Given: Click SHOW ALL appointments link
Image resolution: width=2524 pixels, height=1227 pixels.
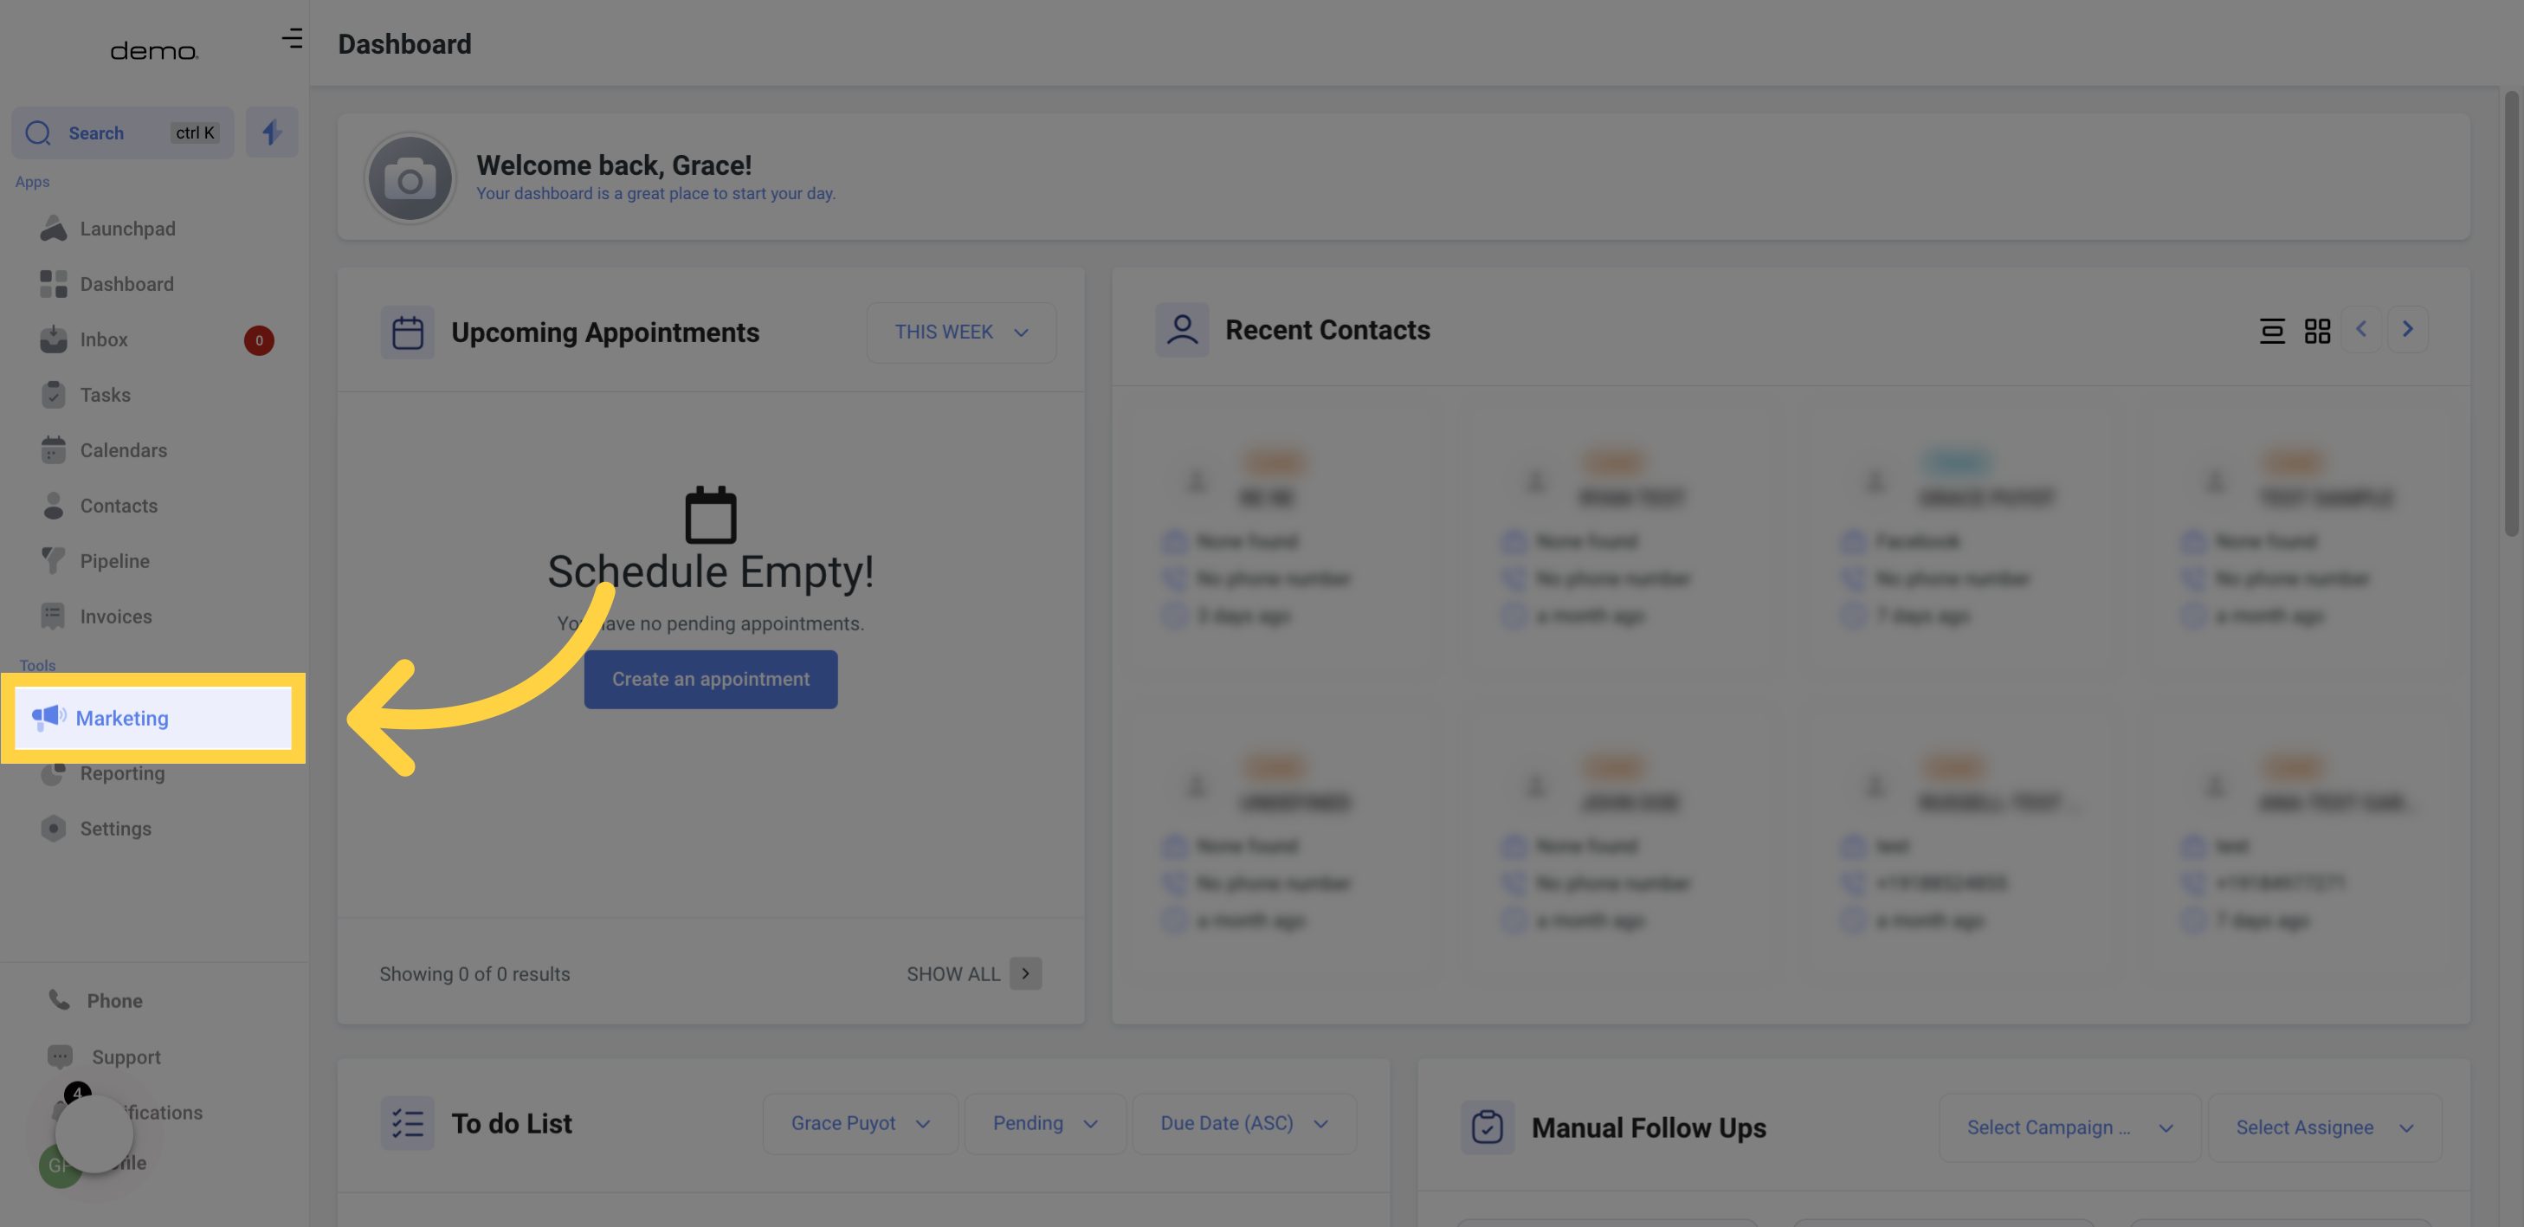Looking at the screenshot, I should point(952,974).
